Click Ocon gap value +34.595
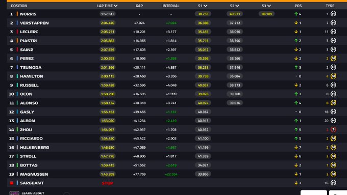This screenshot has height=195, width=347. coord(139,94)
